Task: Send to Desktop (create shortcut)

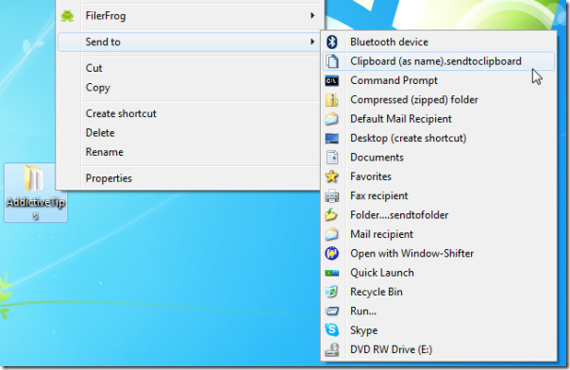Action: pos(439,138)
